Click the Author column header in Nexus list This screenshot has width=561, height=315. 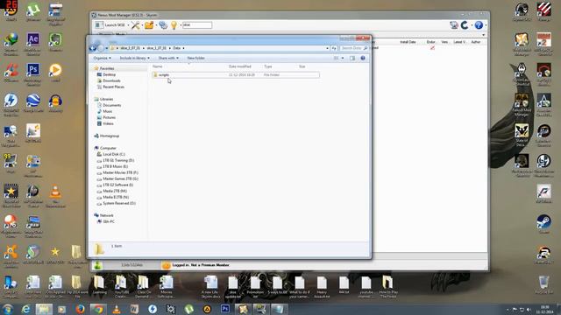(475, 42)
